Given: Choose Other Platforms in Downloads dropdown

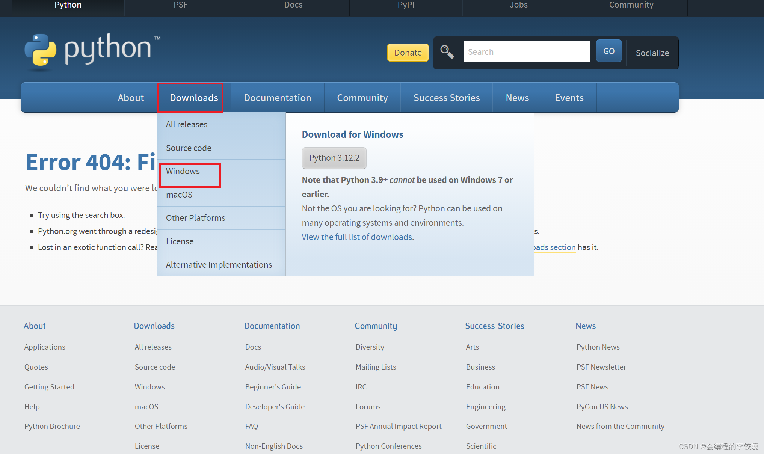Looking at the screenshot, I should [x=221, y=218].
